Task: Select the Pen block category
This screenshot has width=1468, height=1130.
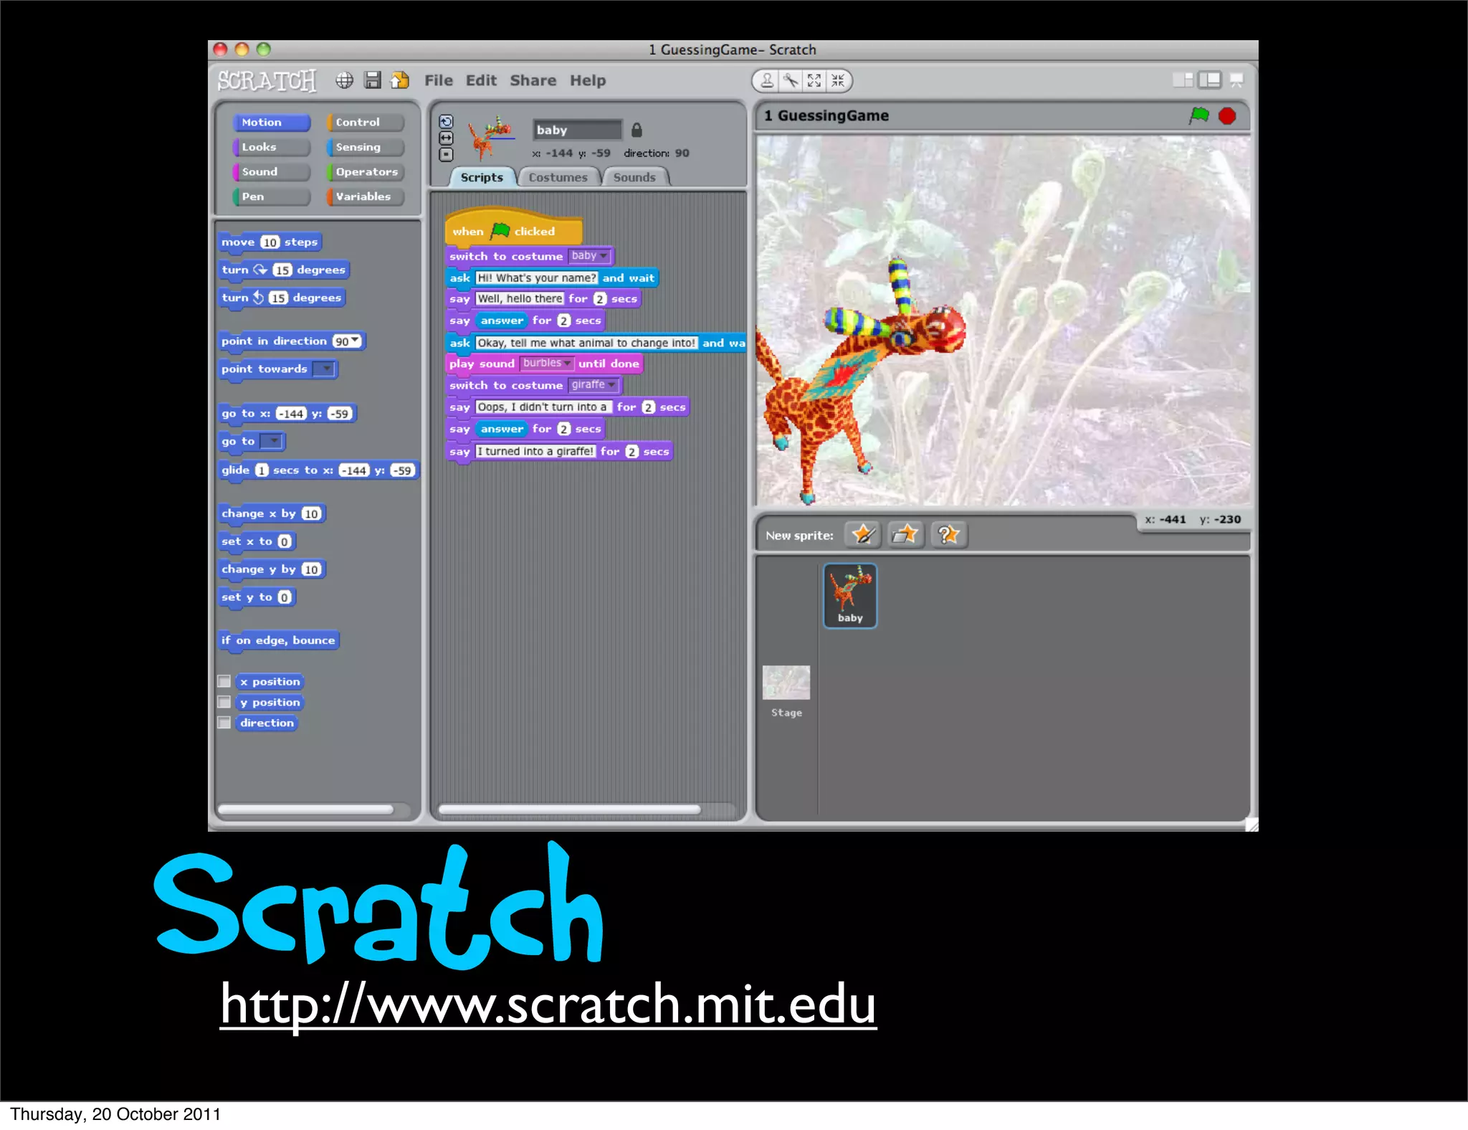Action: coord(272,196)
